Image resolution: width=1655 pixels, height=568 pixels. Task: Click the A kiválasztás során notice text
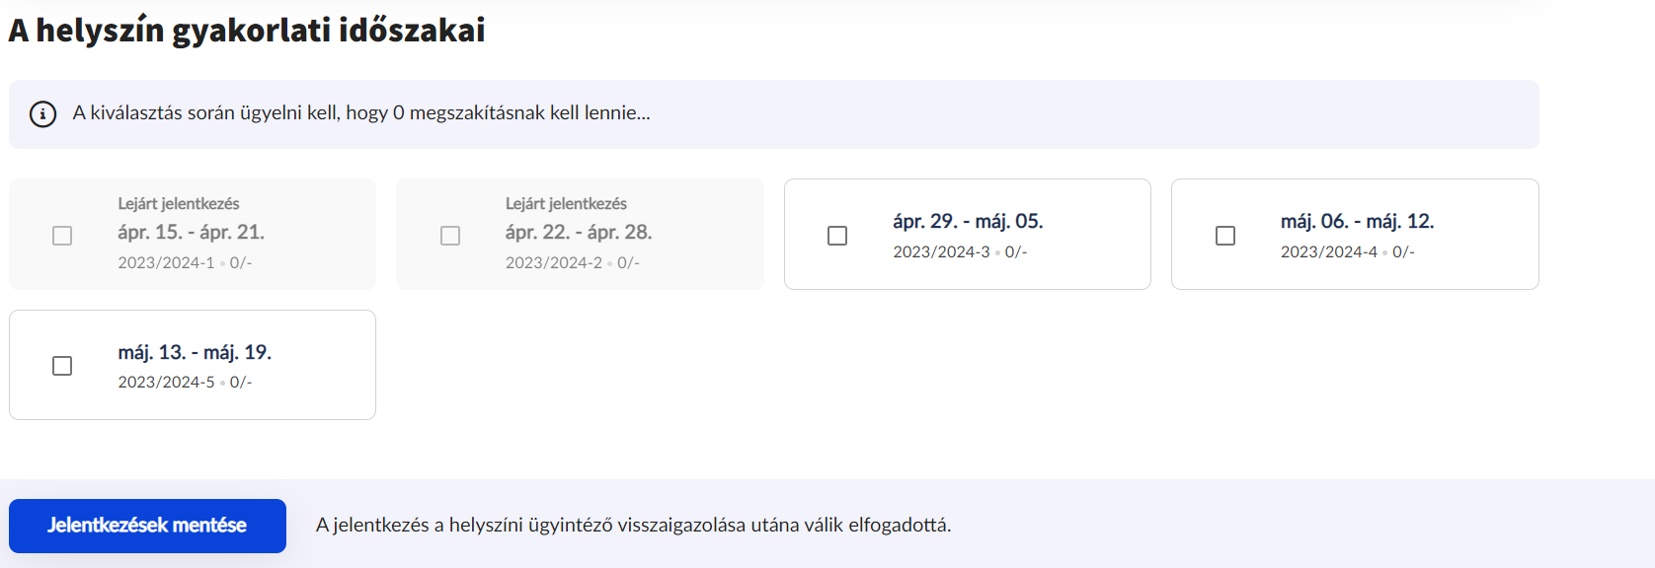[361, 113]
